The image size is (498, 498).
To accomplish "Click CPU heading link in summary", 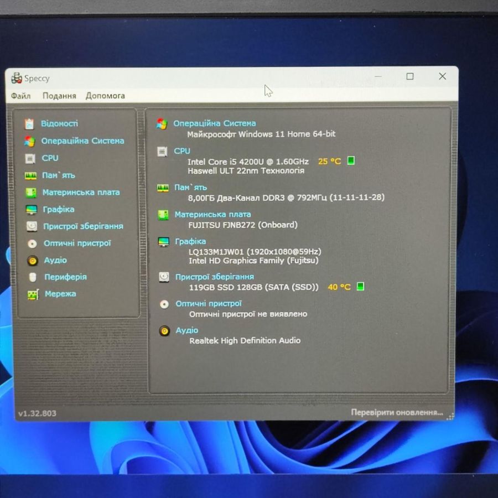I will 181,151.
